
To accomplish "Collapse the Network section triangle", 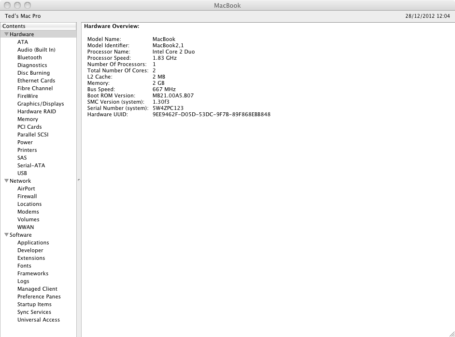I will coord(6,181).
